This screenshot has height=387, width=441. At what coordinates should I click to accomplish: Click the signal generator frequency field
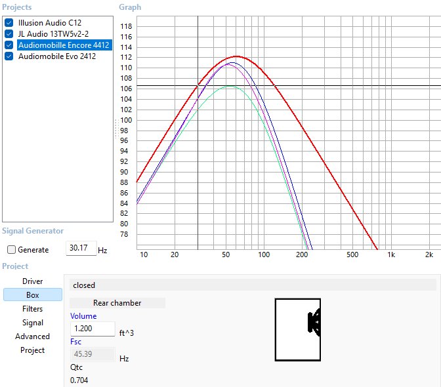(81, 248)
